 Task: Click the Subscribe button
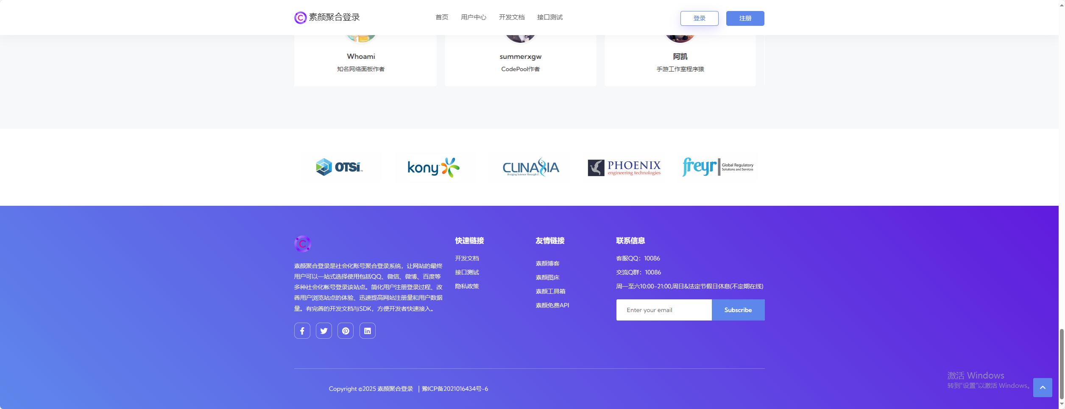[x=738, y=310]
